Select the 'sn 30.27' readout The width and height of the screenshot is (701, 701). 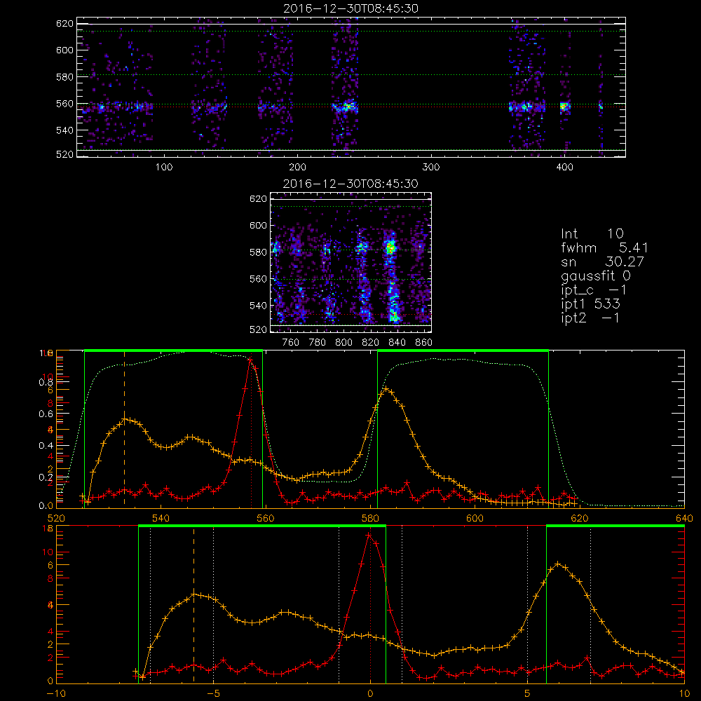[602, 261]
